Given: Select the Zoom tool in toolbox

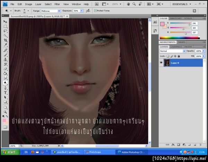Looking at the screenshot, I should tap(5, 112).
